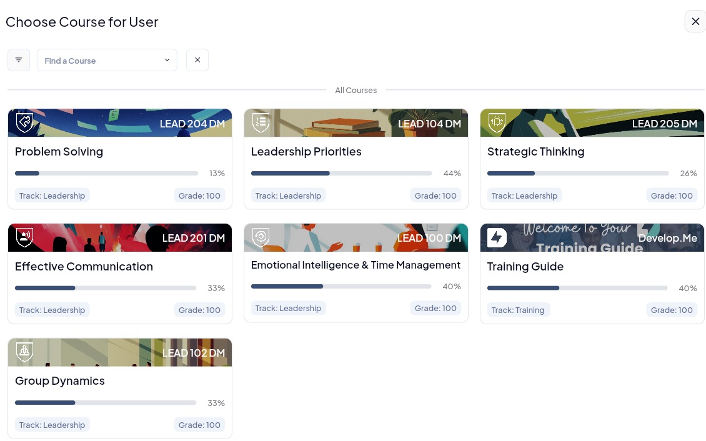
Task: Click the Problem Solving shield badge icon
Action: pos(24,122)
